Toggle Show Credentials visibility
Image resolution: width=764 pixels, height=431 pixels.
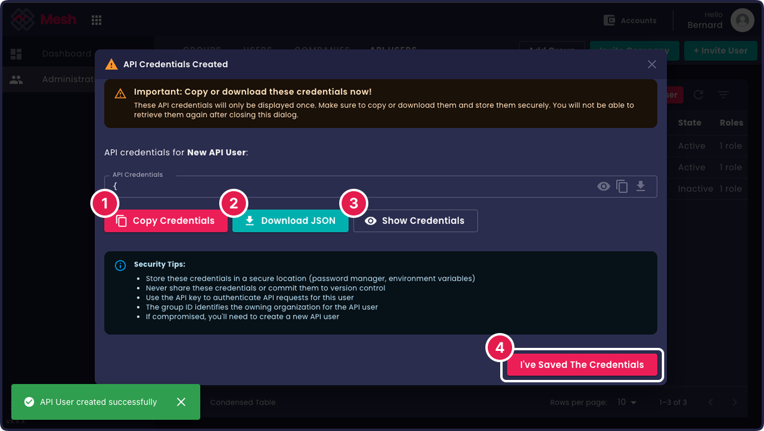pyautogui.click(x=415, y=220)
